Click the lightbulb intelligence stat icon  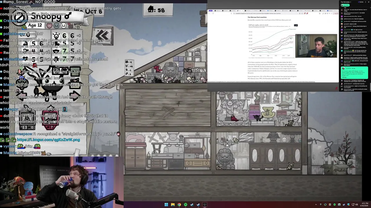coord(56,36)
